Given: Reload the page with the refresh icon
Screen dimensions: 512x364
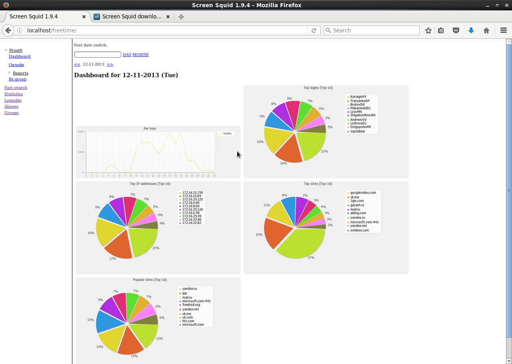Looking at the screenshot, I should pyautogui.click(x=314, y=30).
